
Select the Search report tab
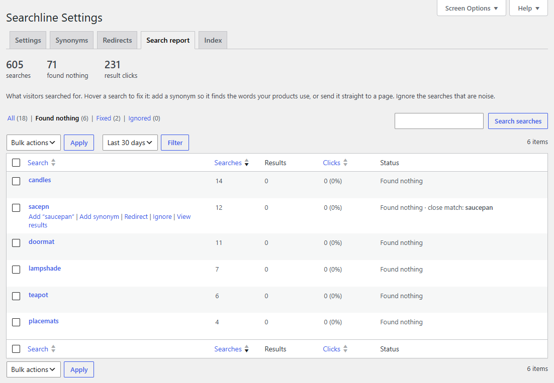(168, 40)
